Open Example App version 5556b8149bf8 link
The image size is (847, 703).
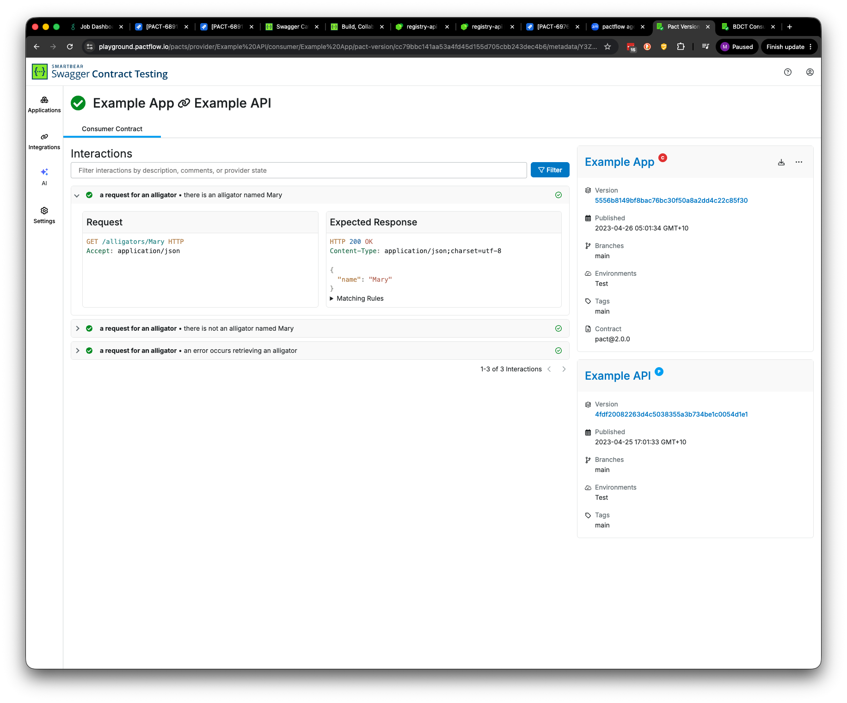[671, 200]
